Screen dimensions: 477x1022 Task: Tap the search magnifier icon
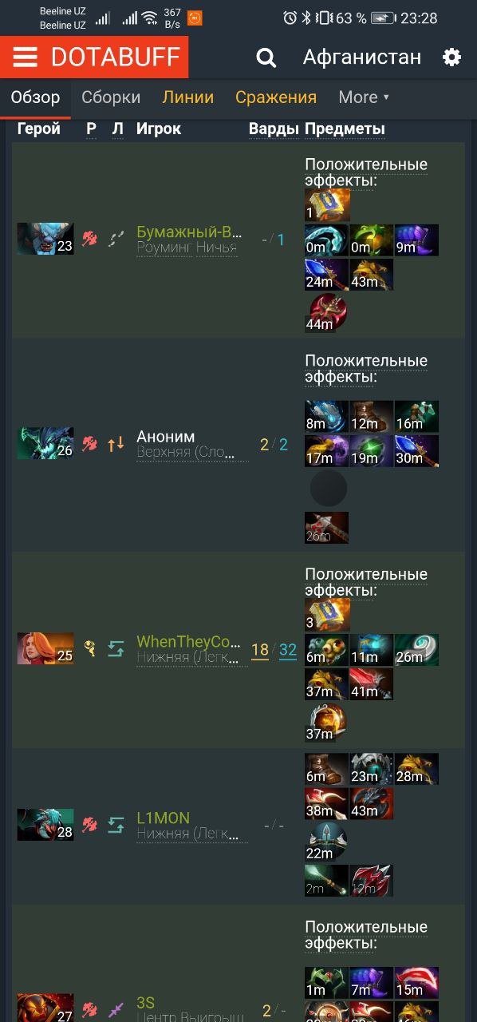coord(266,57)
